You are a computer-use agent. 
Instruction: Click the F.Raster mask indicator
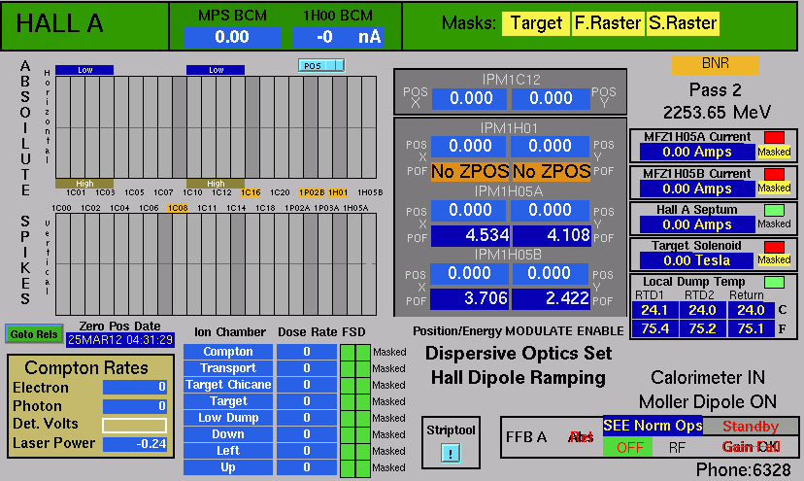click(x=607, y=23)
